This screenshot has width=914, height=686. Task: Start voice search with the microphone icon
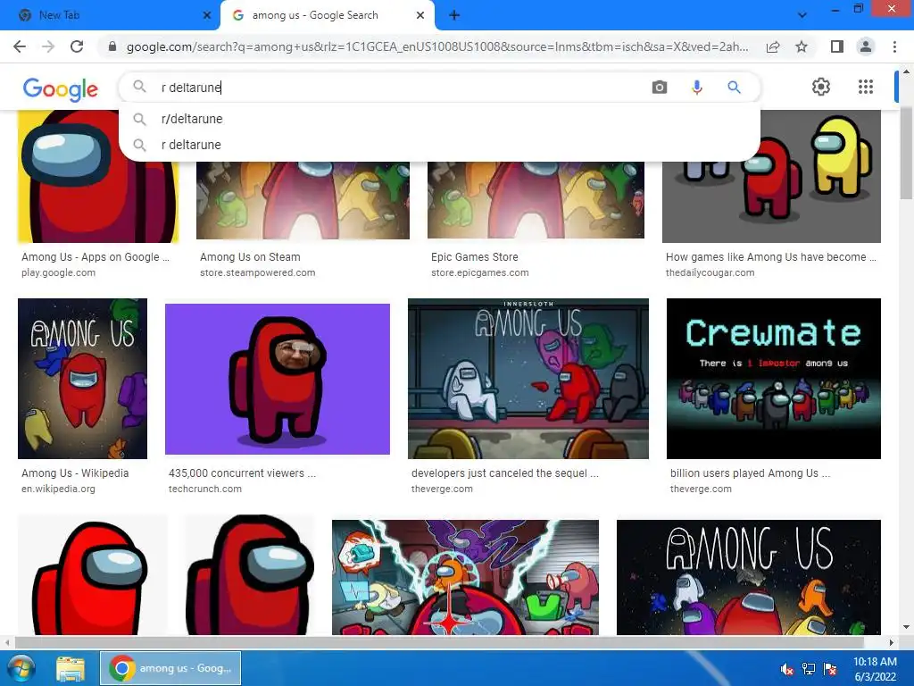click(x=696, y=88)
